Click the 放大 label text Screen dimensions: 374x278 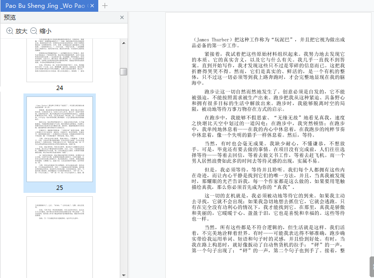tap(22, 31)
